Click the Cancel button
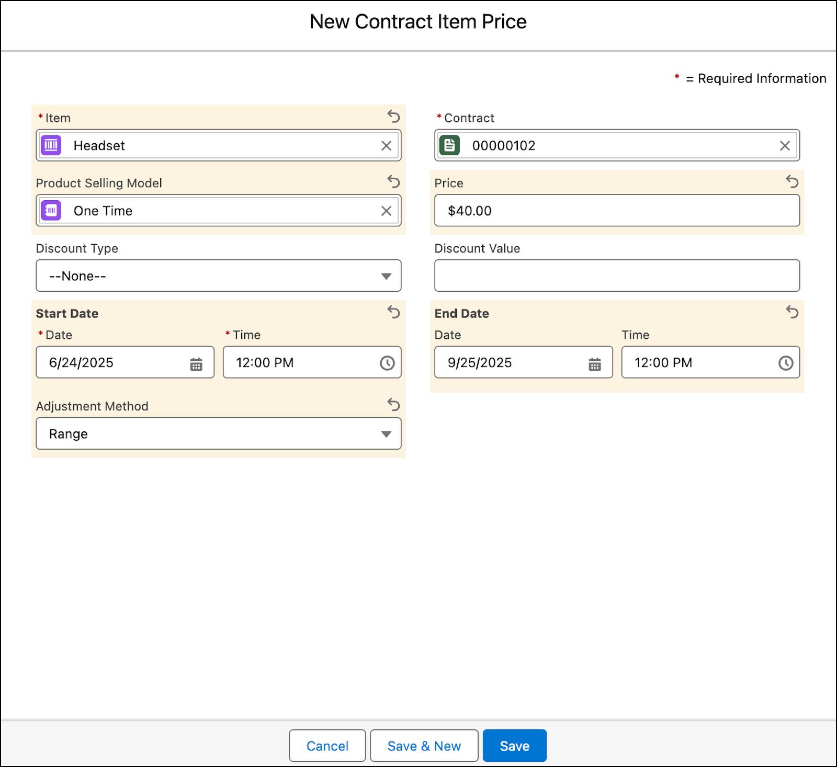Image resolution: width=837 pixels, height=767 pixels. (327, 746)
